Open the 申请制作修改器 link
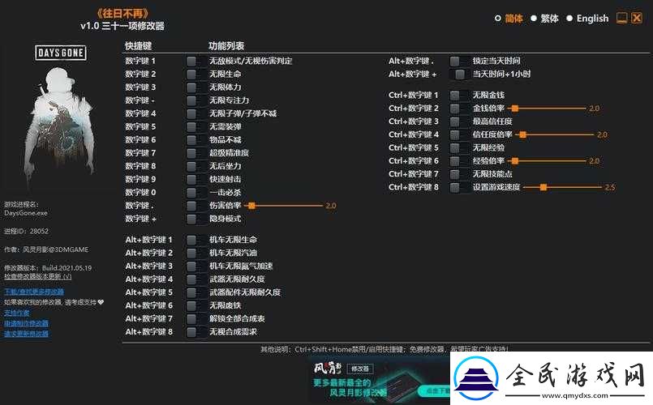The height and width of the screenshot is (405, 653). [26, 323]
